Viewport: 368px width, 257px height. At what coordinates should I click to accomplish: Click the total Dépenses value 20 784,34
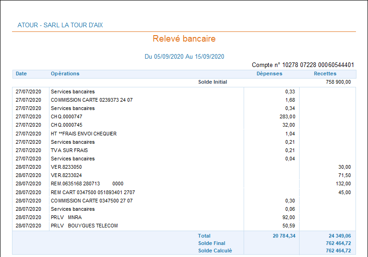tap(284, 236)
